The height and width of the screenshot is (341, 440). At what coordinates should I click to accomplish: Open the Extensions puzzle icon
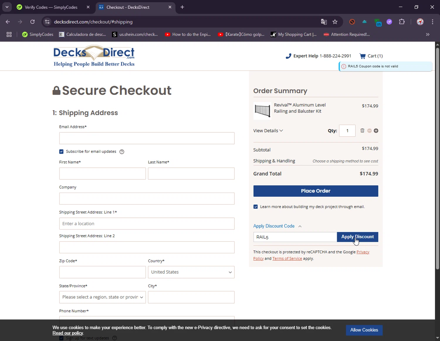402,22
